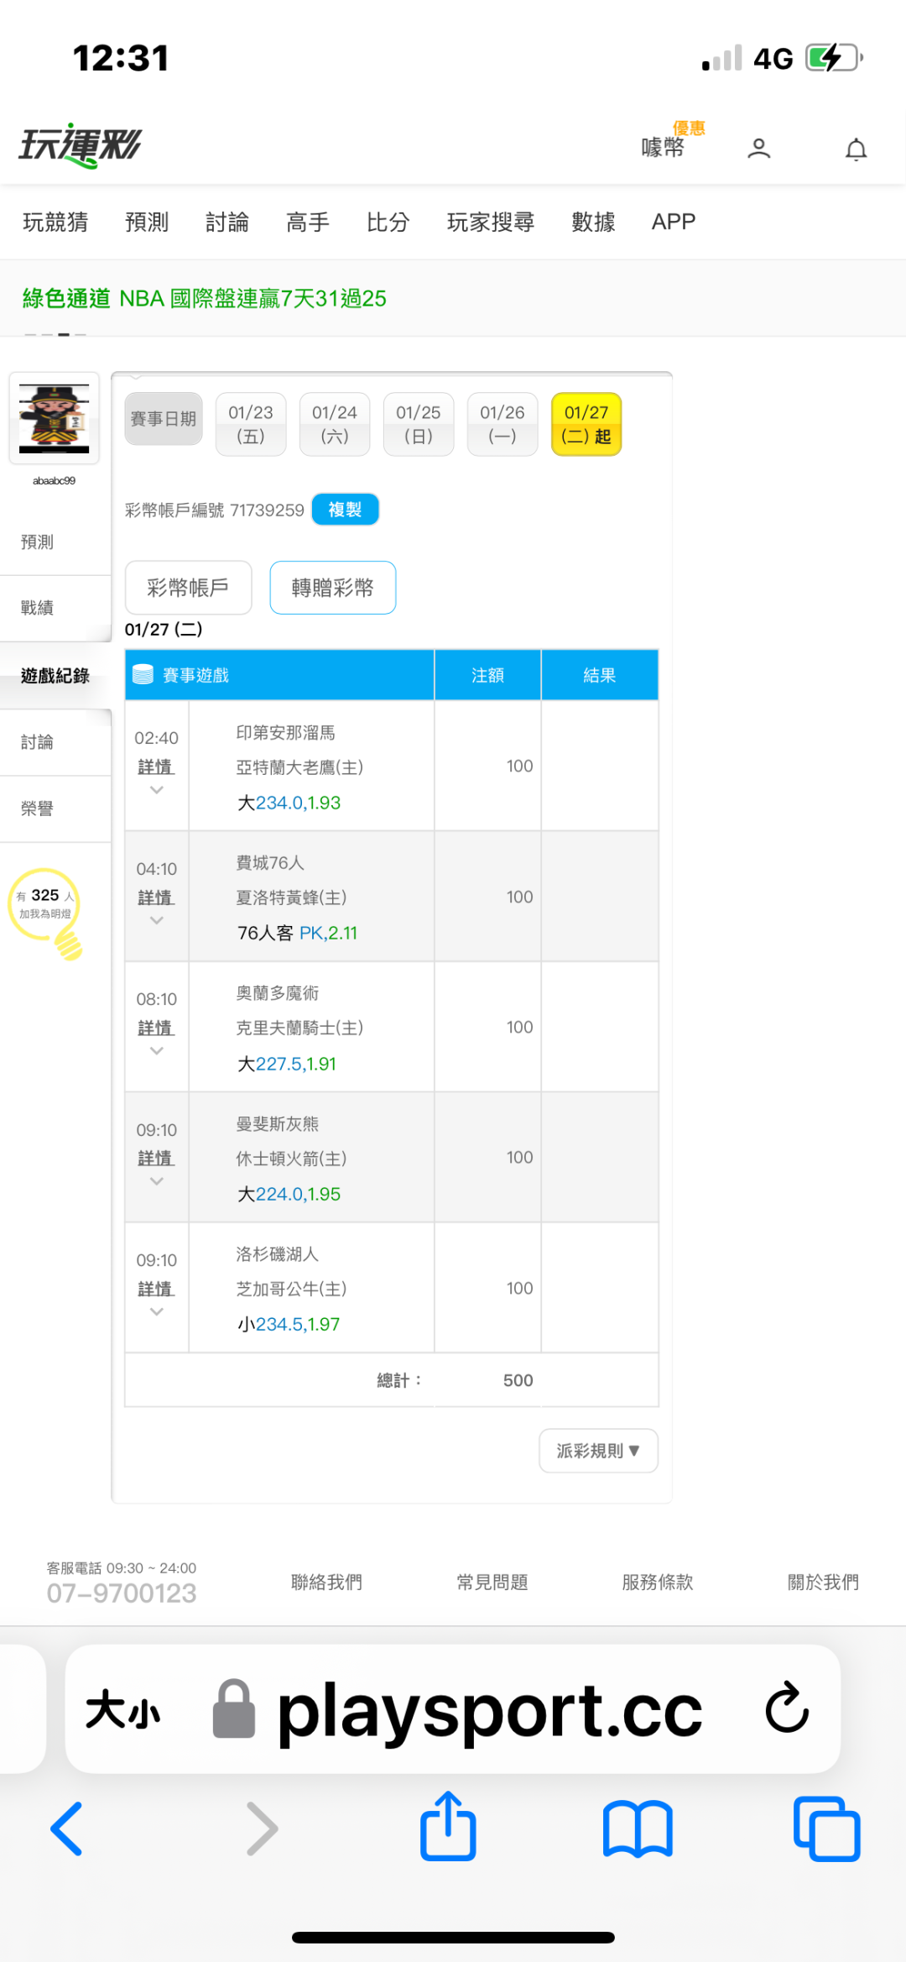This screenshot has width=906, height=1962.
Task: Select the 01/23 (五) date button
Action: tap(251, 424)
